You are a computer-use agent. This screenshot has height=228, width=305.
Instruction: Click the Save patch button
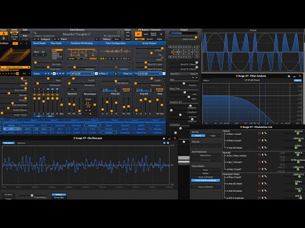pos(117,39)
